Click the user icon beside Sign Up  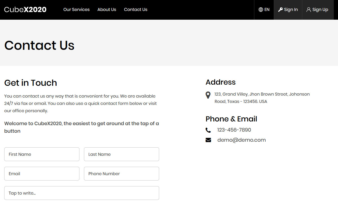pos(309,10)
